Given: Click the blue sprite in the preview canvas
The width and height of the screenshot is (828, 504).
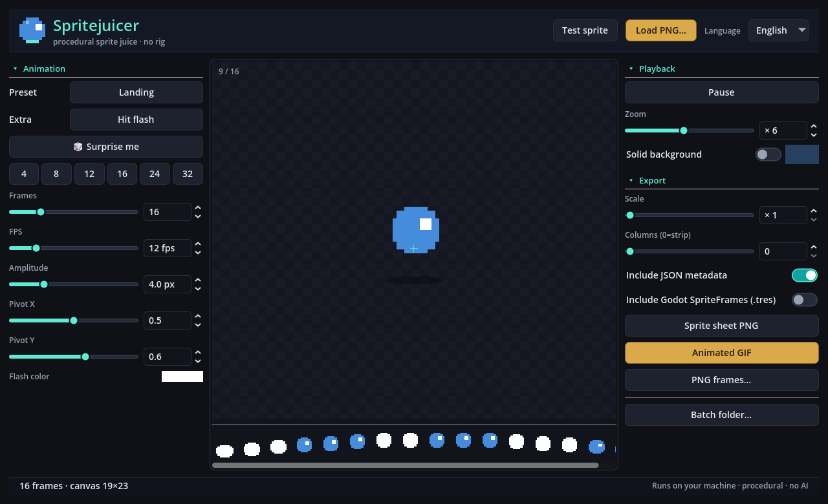Looking at the screenshot, I should point(416,230).
